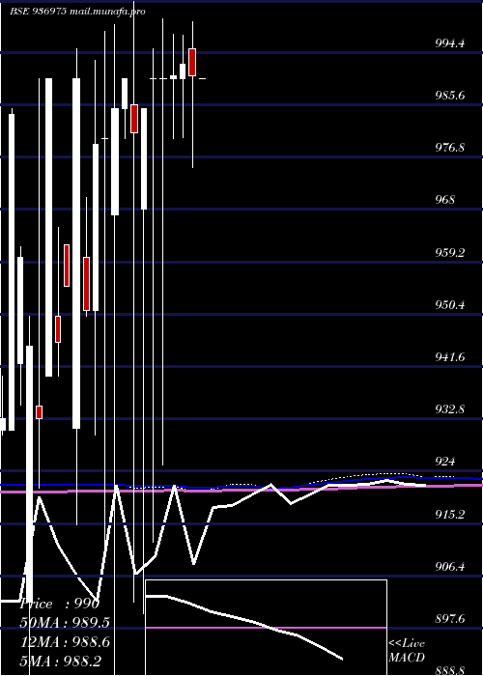Click the 968 price axis label
The width and height of the screenshot is (483, 676).
coord(444,200)
